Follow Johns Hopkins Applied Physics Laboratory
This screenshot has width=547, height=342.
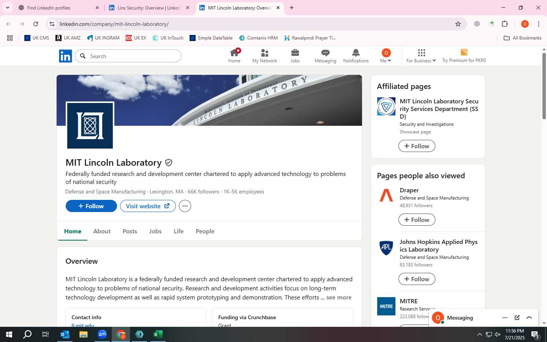point(417,279)
